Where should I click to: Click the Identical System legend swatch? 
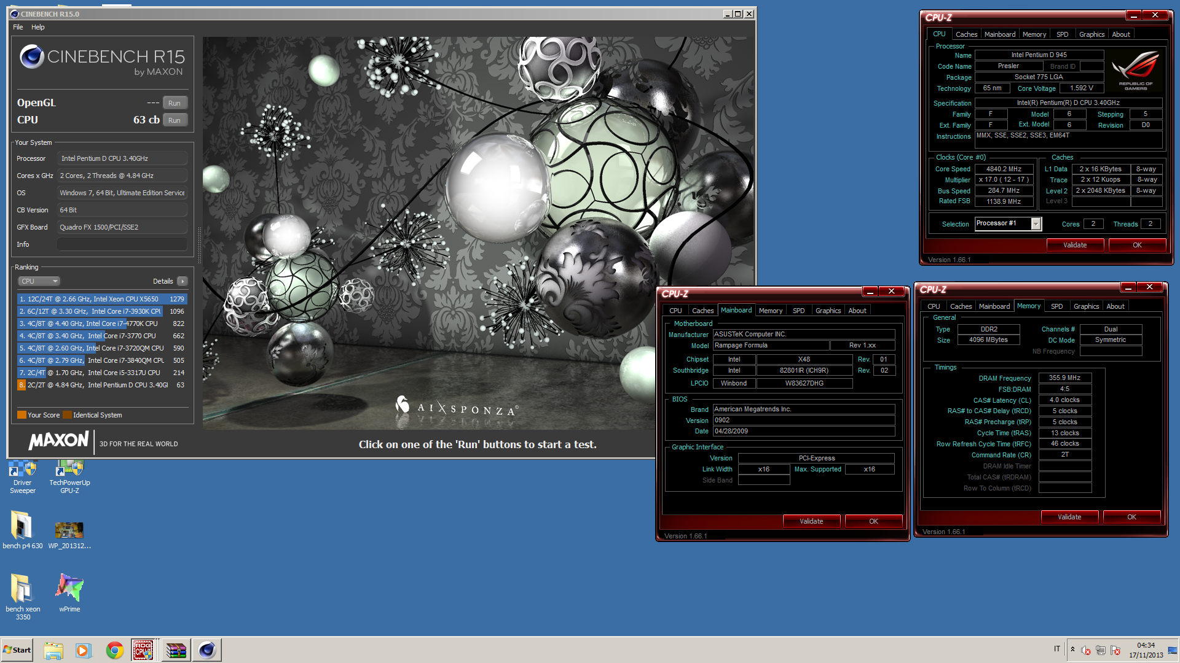coord(67,415)
